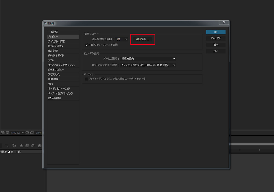Open the Graph Editor icon

click(40, 146)
